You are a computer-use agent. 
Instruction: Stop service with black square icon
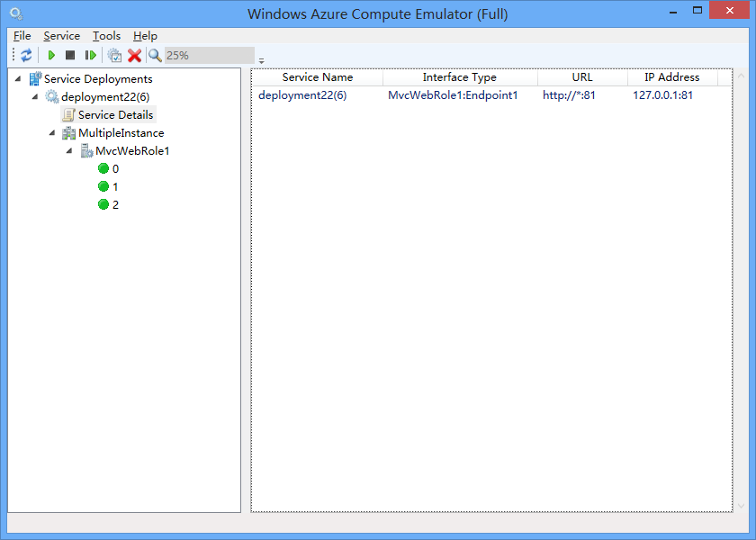70,56
